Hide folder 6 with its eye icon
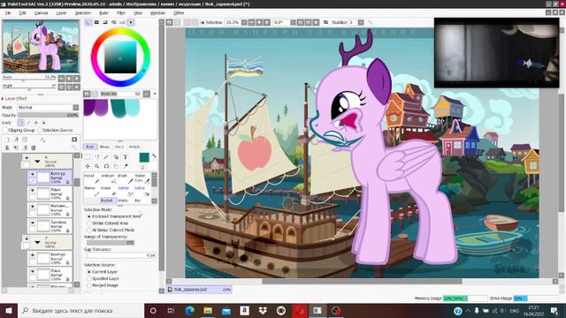Screen dimensions: 566x318 26,158
